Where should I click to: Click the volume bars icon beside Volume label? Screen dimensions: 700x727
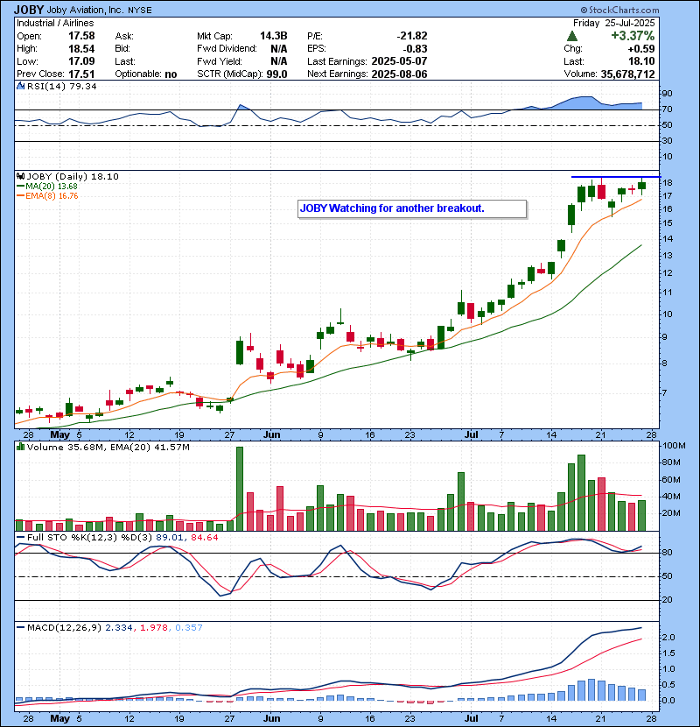tap(20, 447)
